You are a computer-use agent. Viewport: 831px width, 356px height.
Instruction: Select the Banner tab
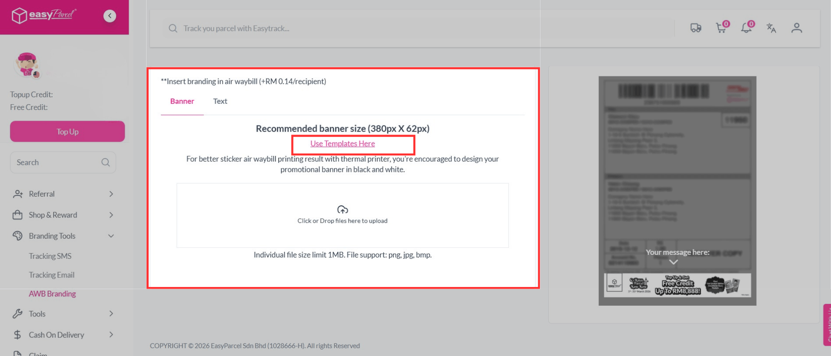pyautogui.click(x=182, y=101)
